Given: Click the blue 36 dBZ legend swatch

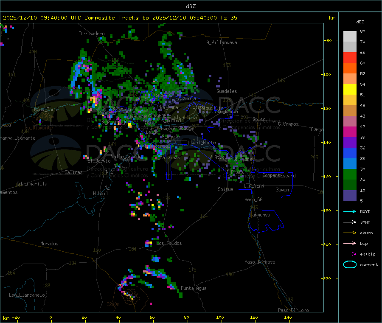Looking at the screenshot, I should click(x=350, y=153).
